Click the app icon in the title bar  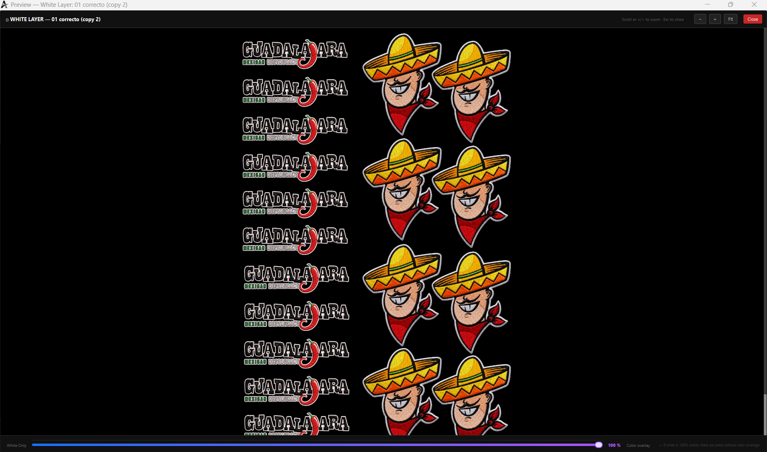pyautogui.click(x=4, y=5)
